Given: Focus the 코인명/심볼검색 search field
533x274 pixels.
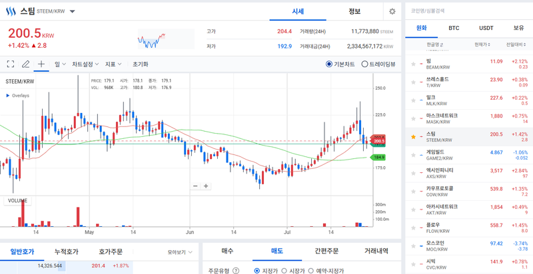Looking at the screenshot, I should coord(469,11).
